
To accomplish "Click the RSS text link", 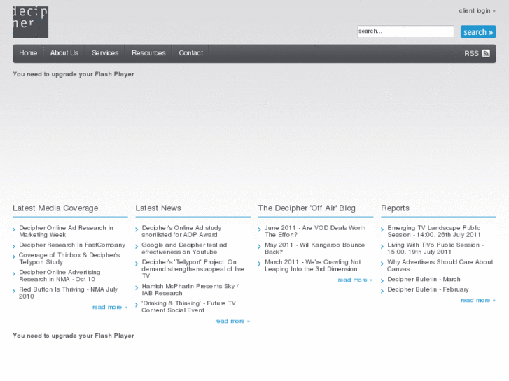I will tap(471, 54).
